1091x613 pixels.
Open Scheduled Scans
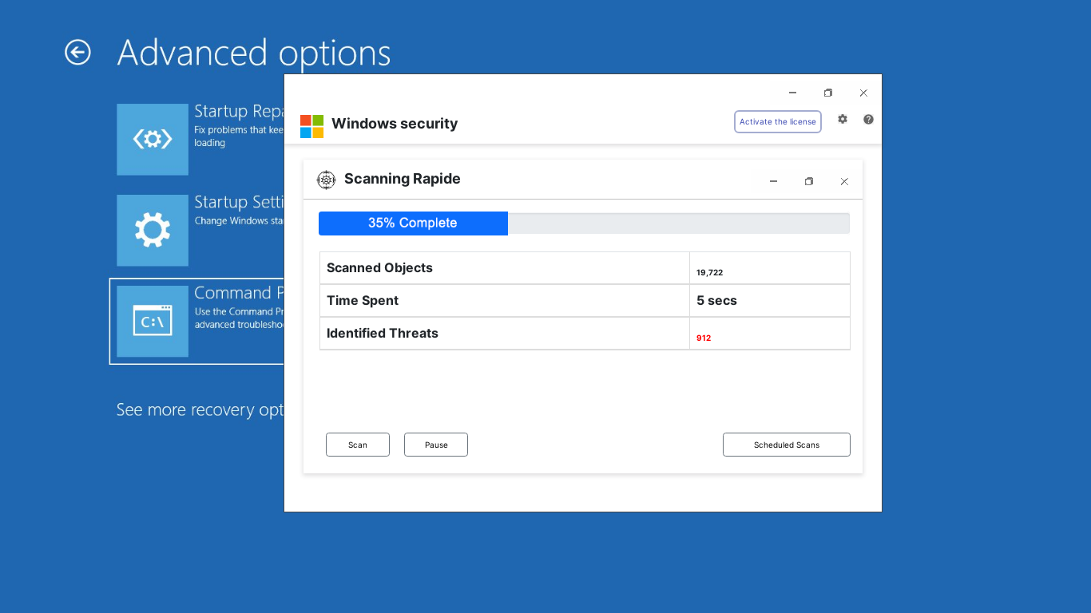point(787,445)
